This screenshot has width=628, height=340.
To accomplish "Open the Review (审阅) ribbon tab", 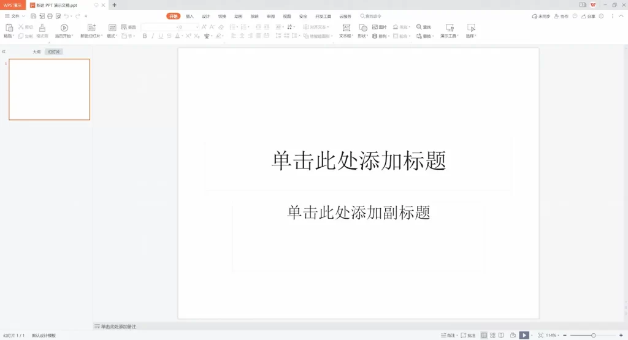I will point(270,17).
